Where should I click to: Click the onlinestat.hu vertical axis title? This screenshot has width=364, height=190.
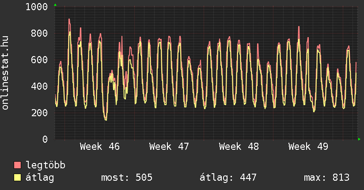click(6, 73)
